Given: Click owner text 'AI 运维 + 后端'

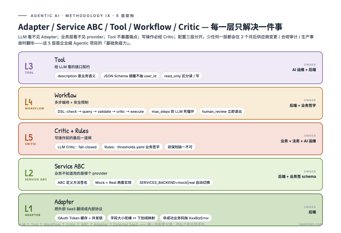Looking at the screenshot, I should 304,70.
